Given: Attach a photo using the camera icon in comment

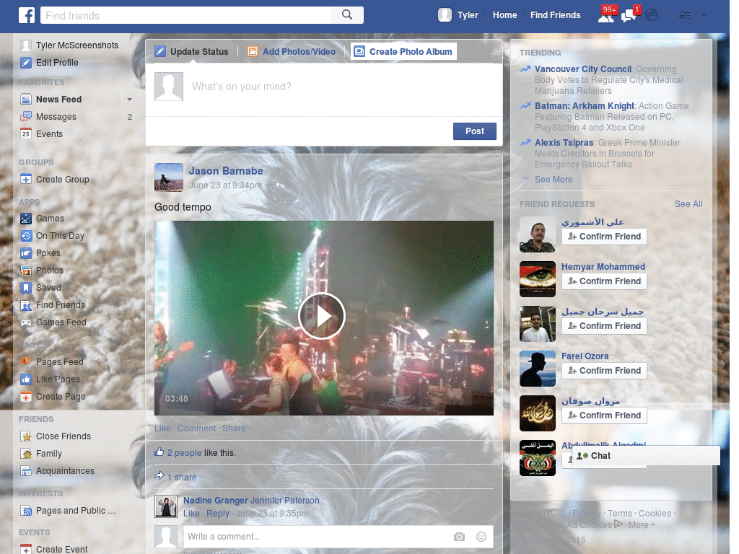Looking at the screenshot, I should (x=459, y=537).
